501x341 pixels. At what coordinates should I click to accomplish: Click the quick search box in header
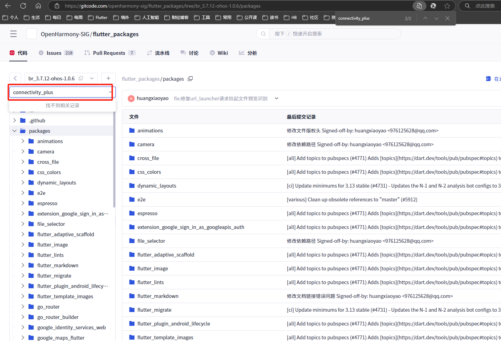329,34
